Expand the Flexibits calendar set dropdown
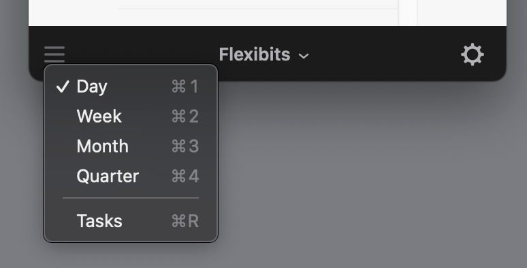 [263, 54]
